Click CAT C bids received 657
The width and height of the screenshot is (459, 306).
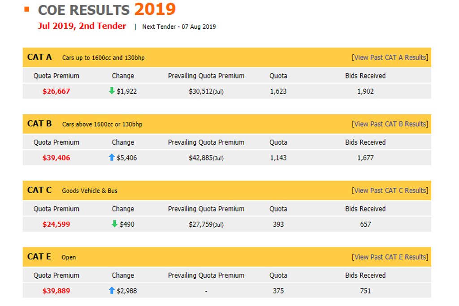[x=365, y=224]
